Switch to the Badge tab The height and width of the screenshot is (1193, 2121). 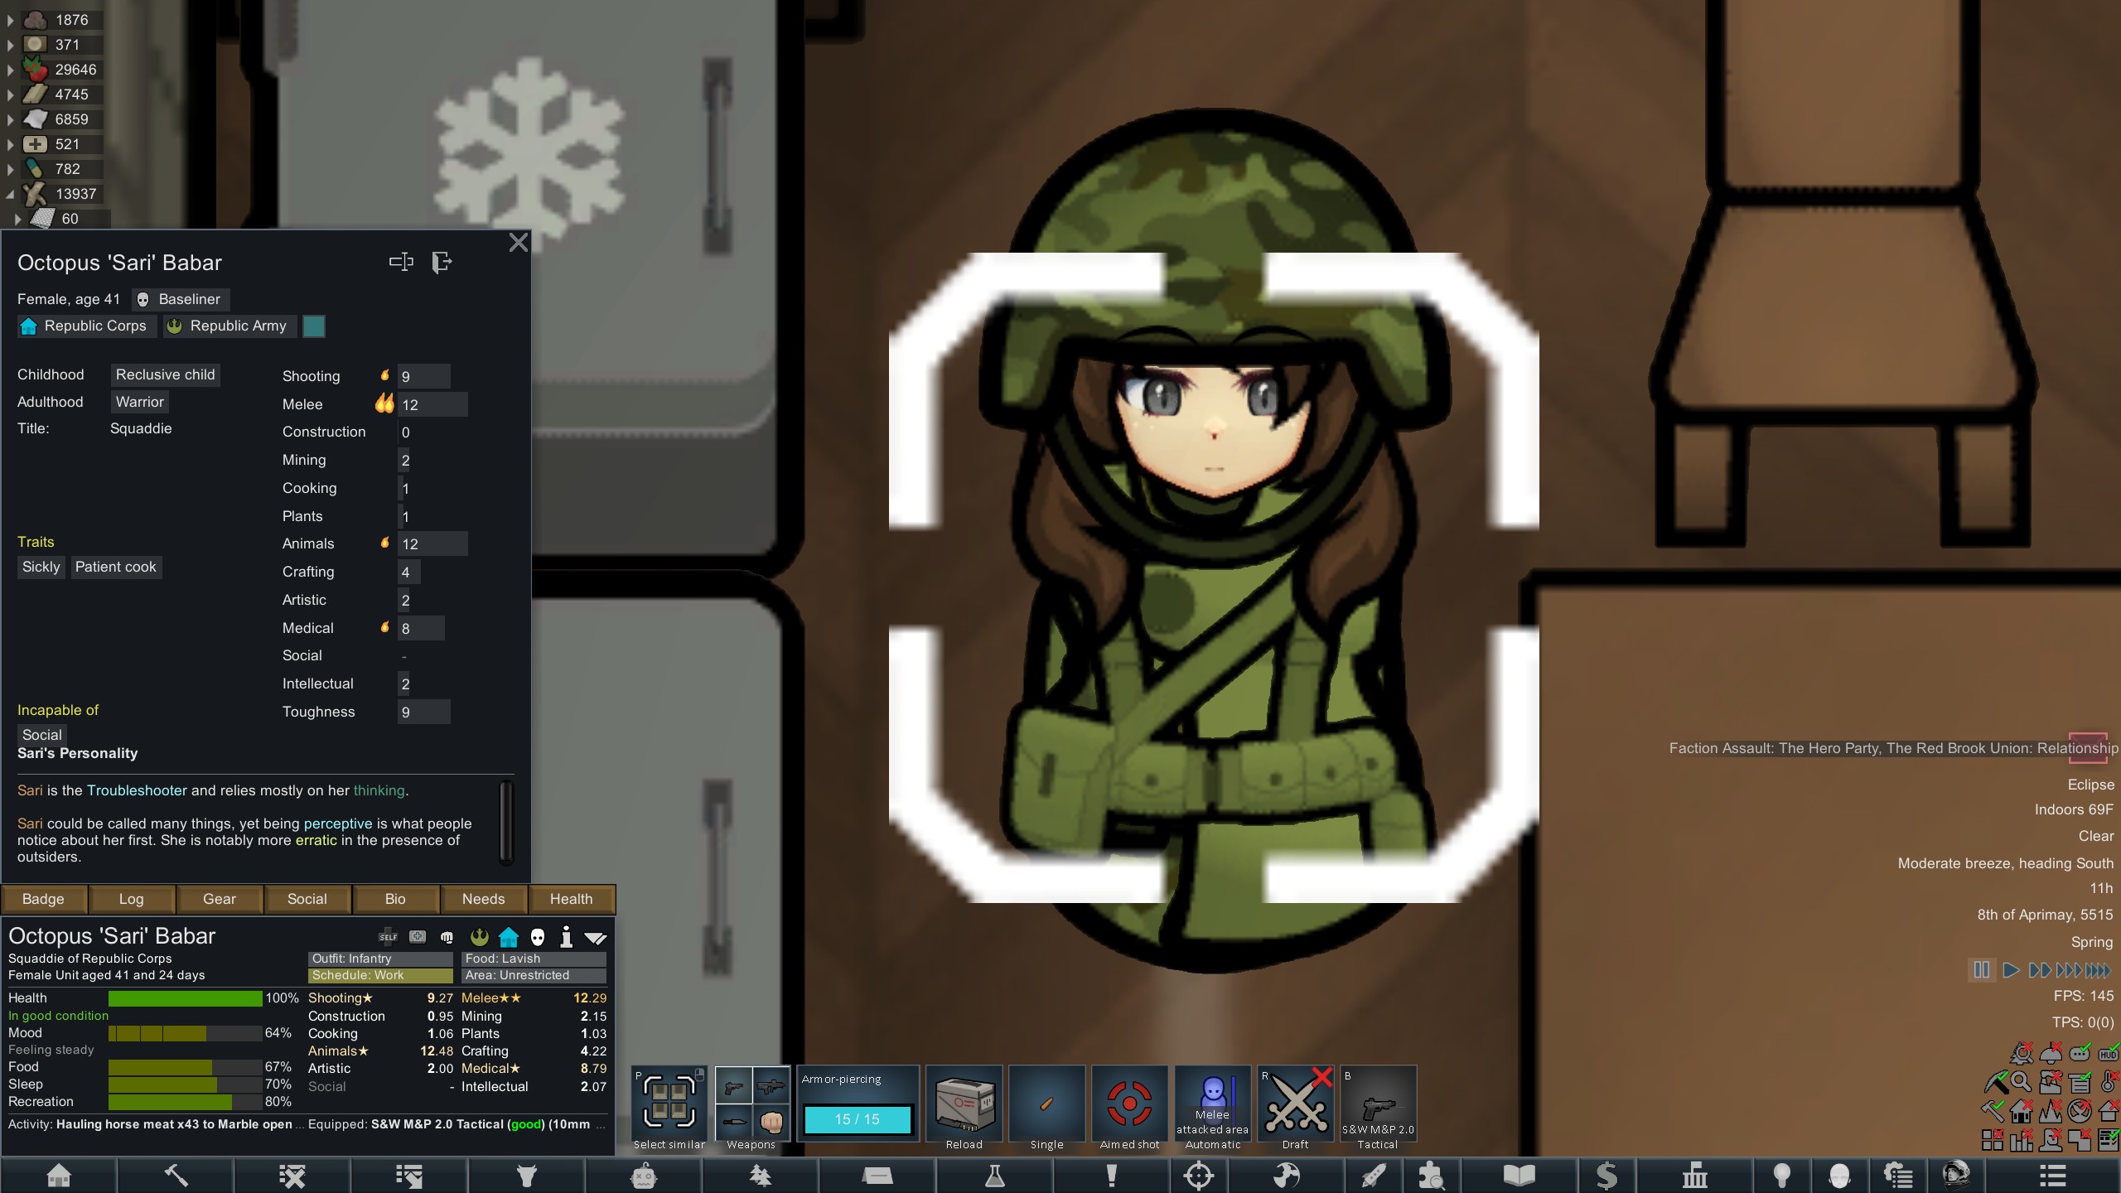(x=43, y=899)
